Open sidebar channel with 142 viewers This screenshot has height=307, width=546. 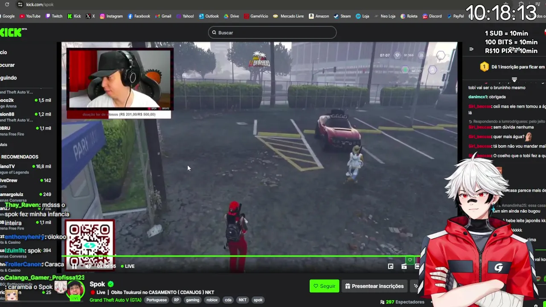(x=26, y=183)
